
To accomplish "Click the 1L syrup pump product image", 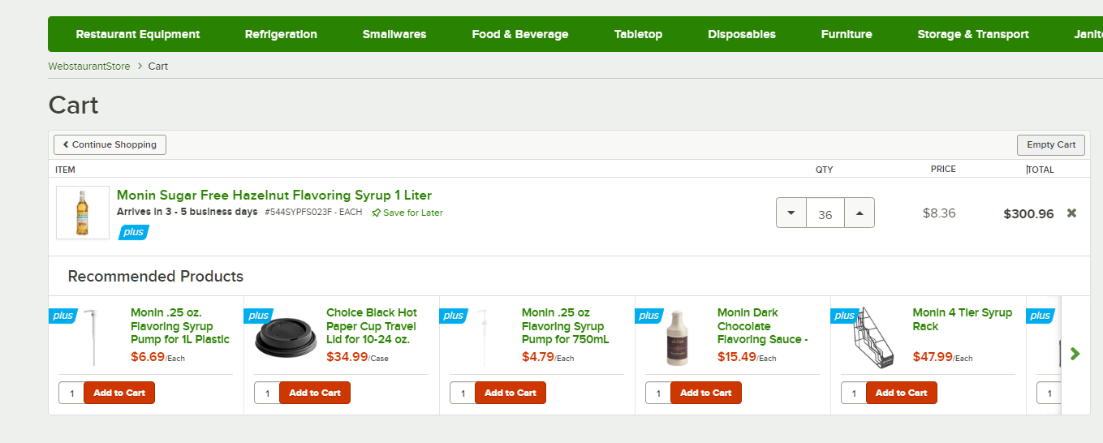I will click(88, 337).
